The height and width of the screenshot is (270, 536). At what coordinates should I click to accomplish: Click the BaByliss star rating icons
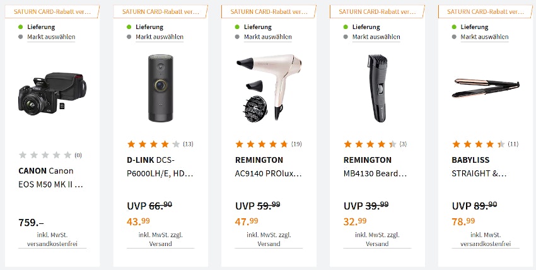pyautogui.click(x=479, y=144)
